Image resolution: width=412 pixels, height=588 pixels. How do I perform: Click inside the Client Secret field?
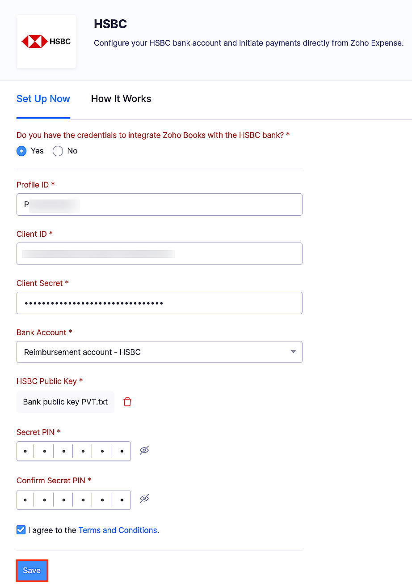(x=159, y=303)
